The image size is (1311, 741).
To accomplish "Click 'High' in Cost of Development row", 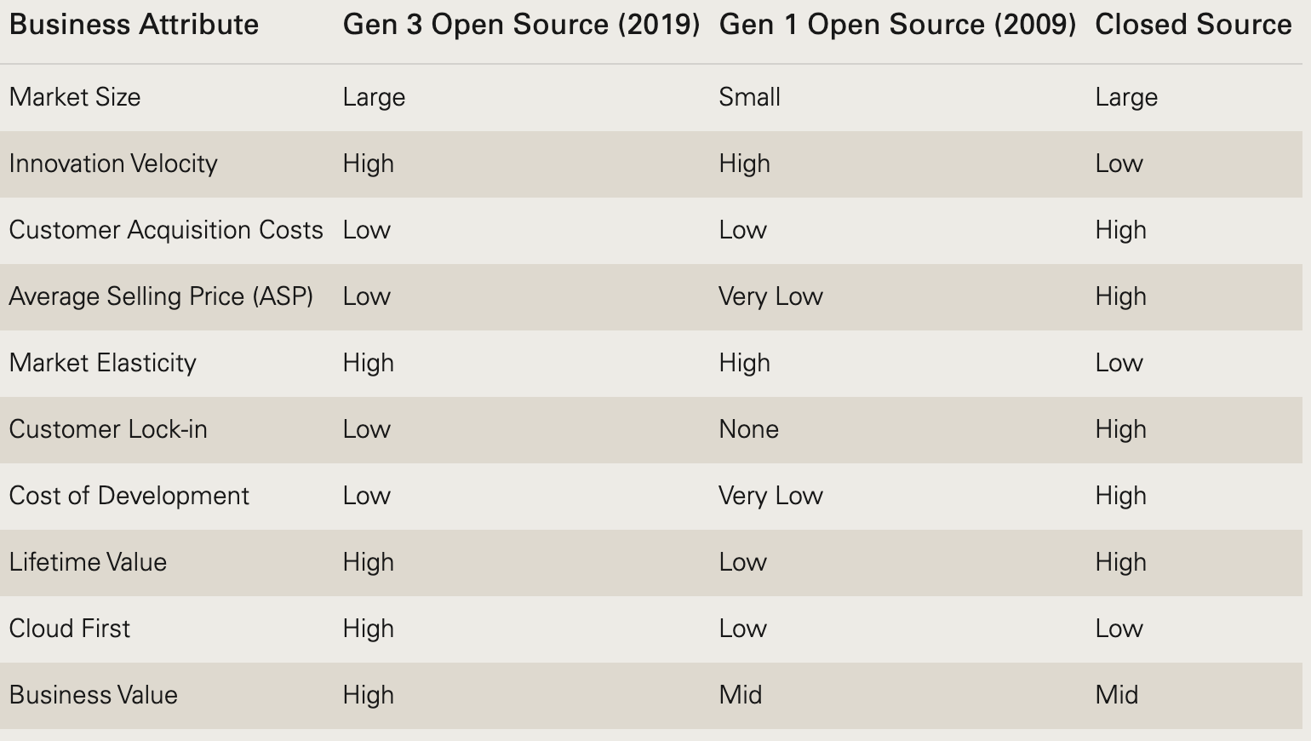I will [1120, 496].
